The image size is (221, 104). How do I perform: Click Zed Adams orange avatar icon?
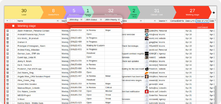(147, 73)
